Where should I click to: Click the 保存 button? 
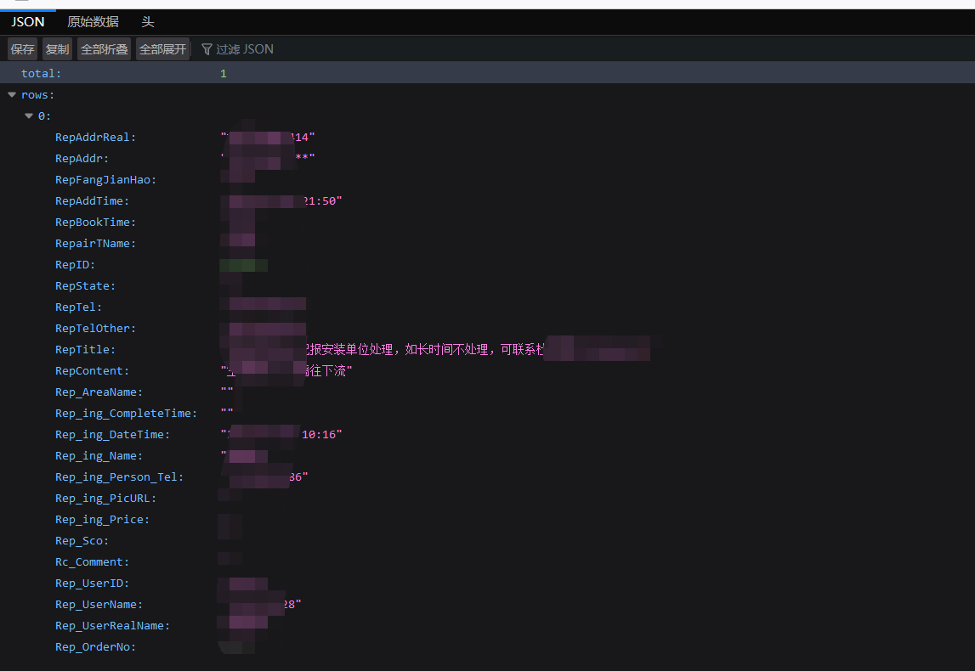(x=23, y=49)
